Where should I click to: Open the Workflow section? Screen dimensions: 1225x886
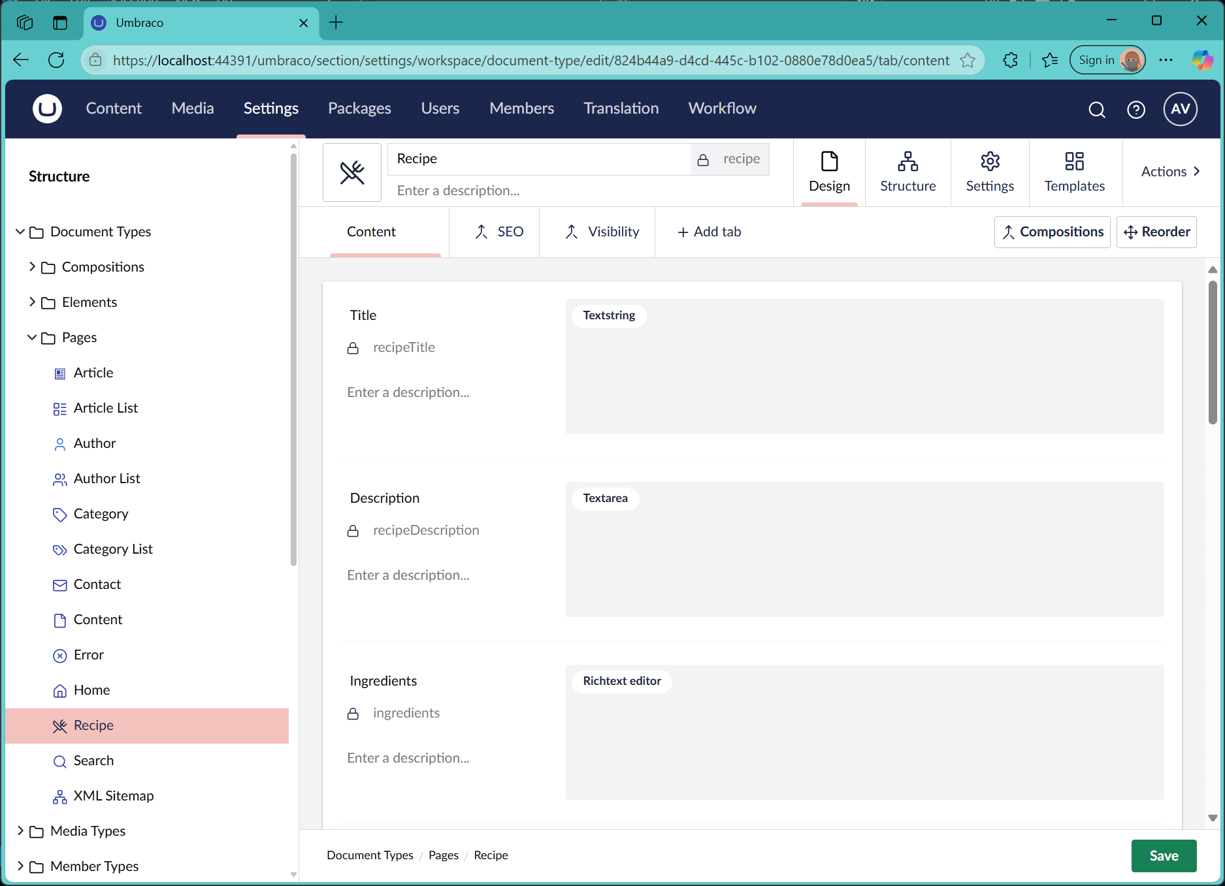(x=723, y=108)
